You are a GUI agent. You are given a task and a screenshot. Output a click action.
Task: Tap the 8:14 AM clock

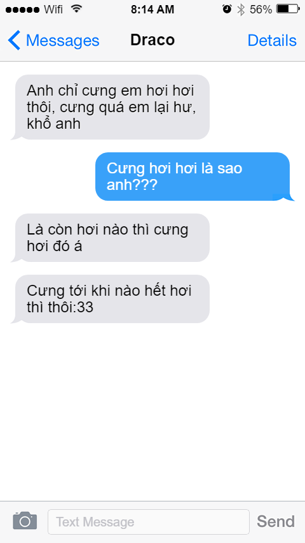(x=152, y=10)
